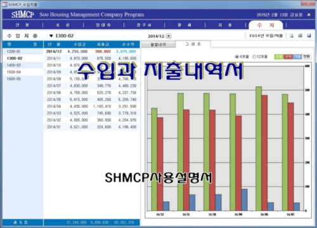Screen dimensions: 317x228
Task: Select the 6개월 radio button
Action: (x=237, y=56)
